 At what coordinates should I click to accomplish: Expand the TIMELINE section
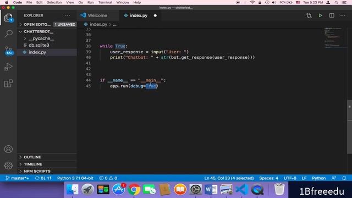[x=33, y=164]
